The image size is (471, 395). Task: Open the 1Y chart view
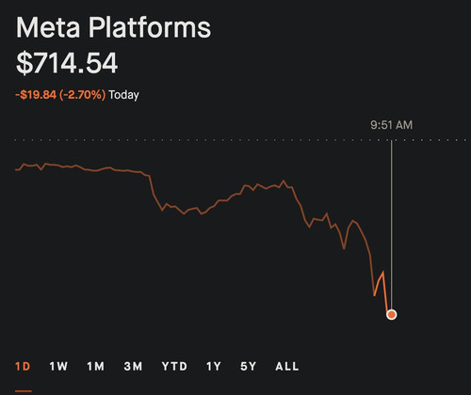214,366
